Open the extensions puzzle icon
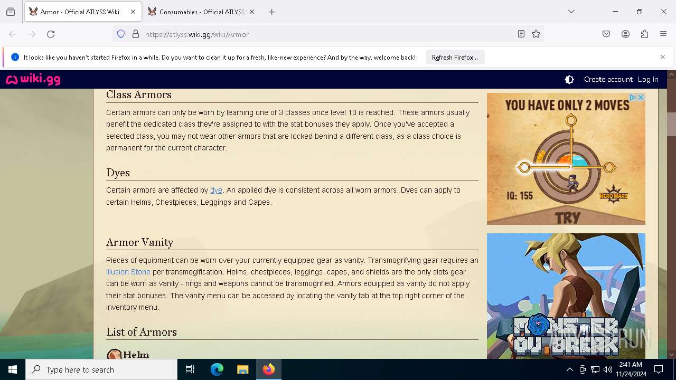Image resolution: width=676 pixels, height=380 pixels. coord(644,34)
